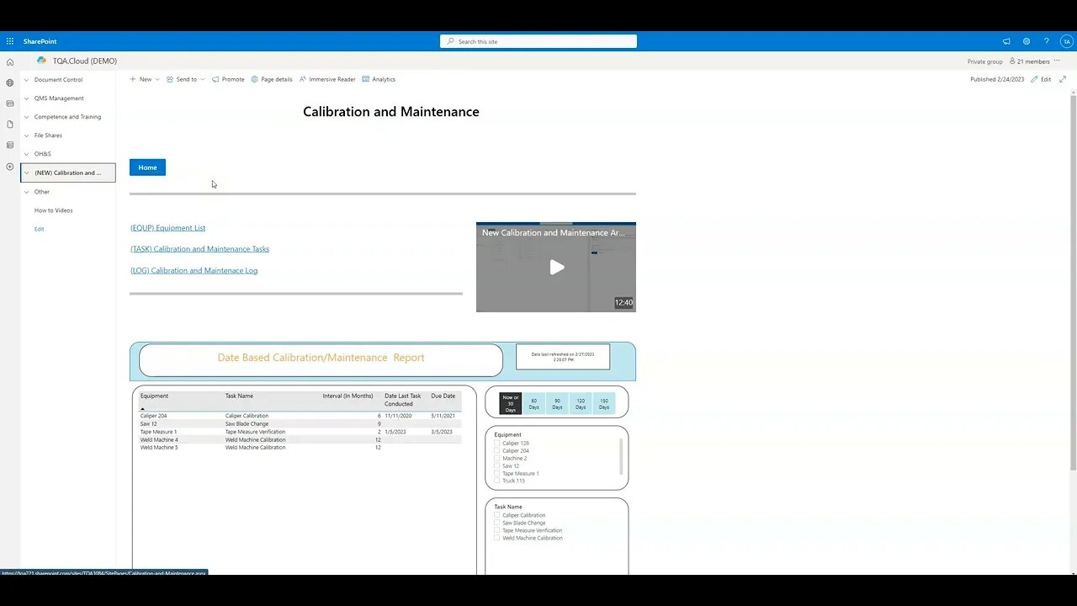Open the 21 members people list
The width and height of the screenshot is (1077, 606).
pos(1029,61)
